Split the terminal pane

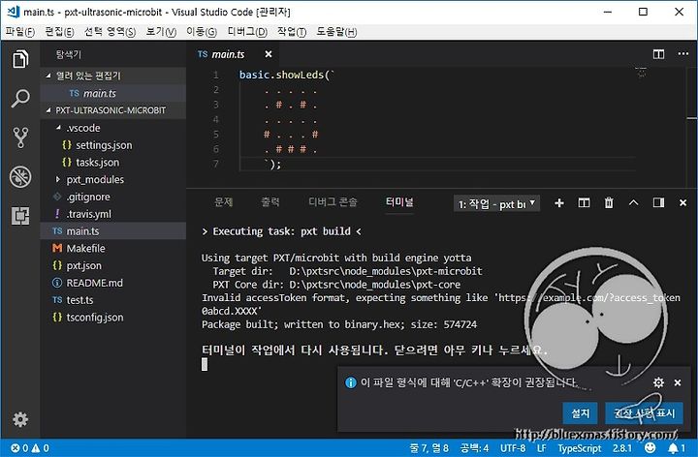pyautogui.click(x=584, y=203)
